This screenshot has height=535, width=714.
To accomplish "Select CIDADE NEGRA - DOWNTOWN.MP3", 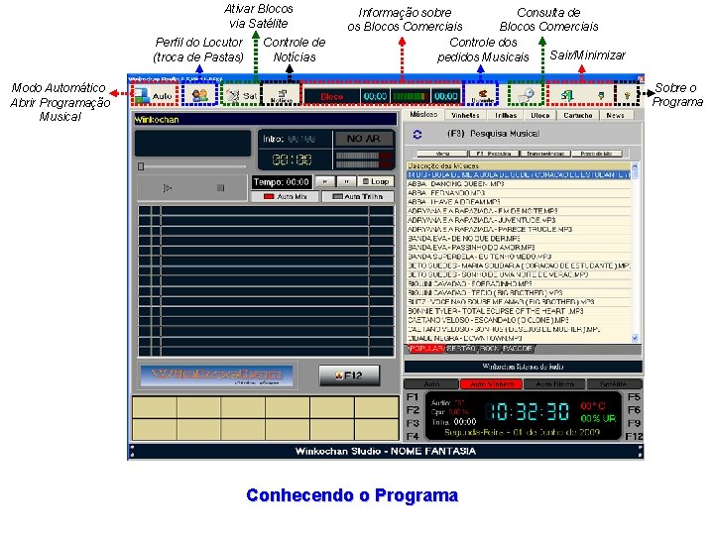I will (519, 339).
